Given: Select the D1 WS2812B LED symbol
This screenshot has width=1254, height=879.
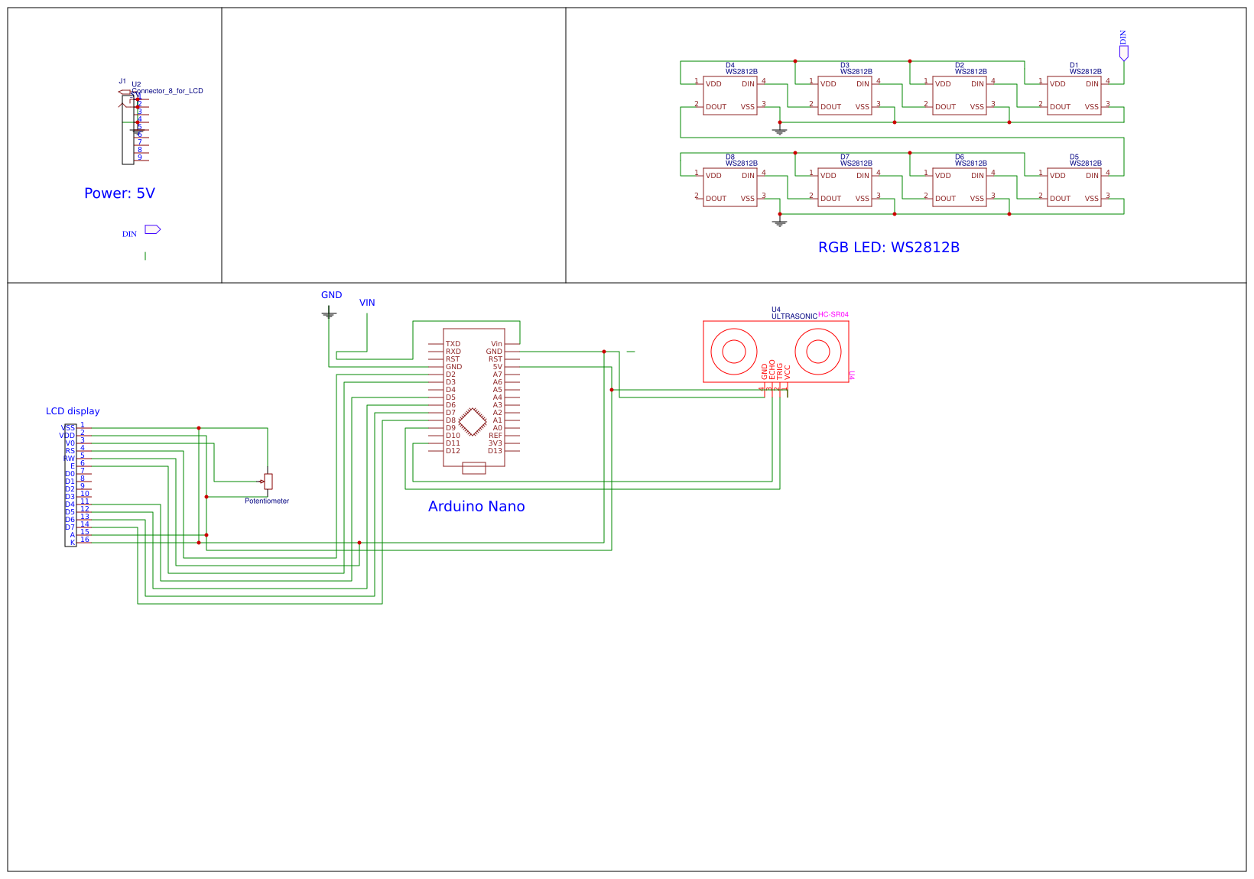Looking at the screenshot, I should (1074, 96).
